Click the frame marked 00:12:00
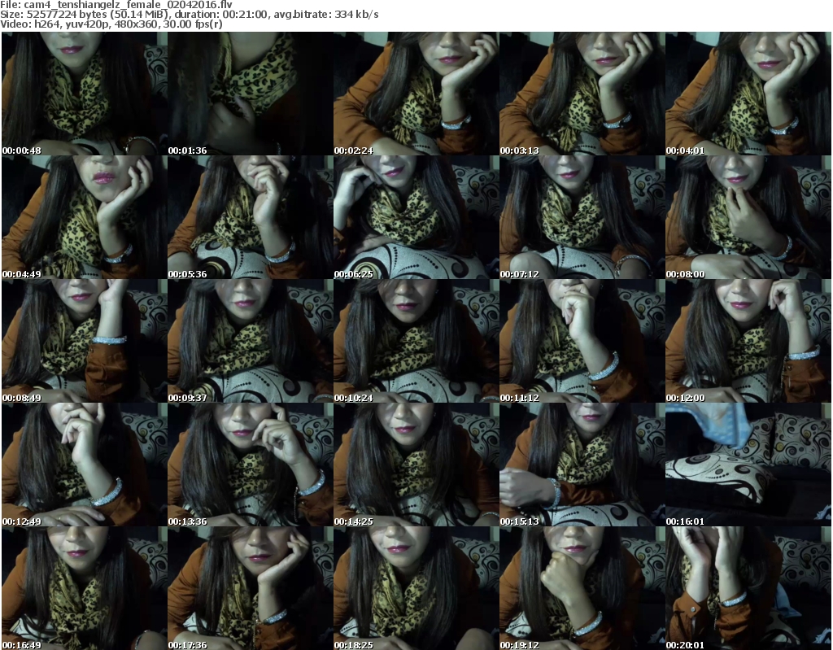This screenshot has height=650, width=833. point(748,341)
